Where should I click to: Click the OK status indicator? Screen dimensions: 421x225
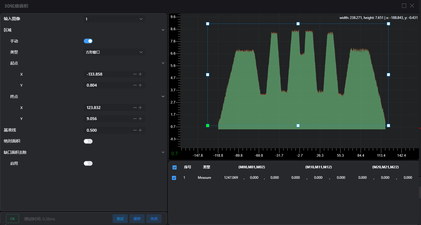(x=13, y=219)
